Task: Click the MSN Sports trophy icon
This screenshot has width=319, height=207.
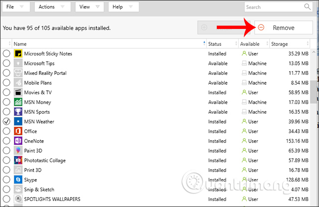Action: coord(18,112)
